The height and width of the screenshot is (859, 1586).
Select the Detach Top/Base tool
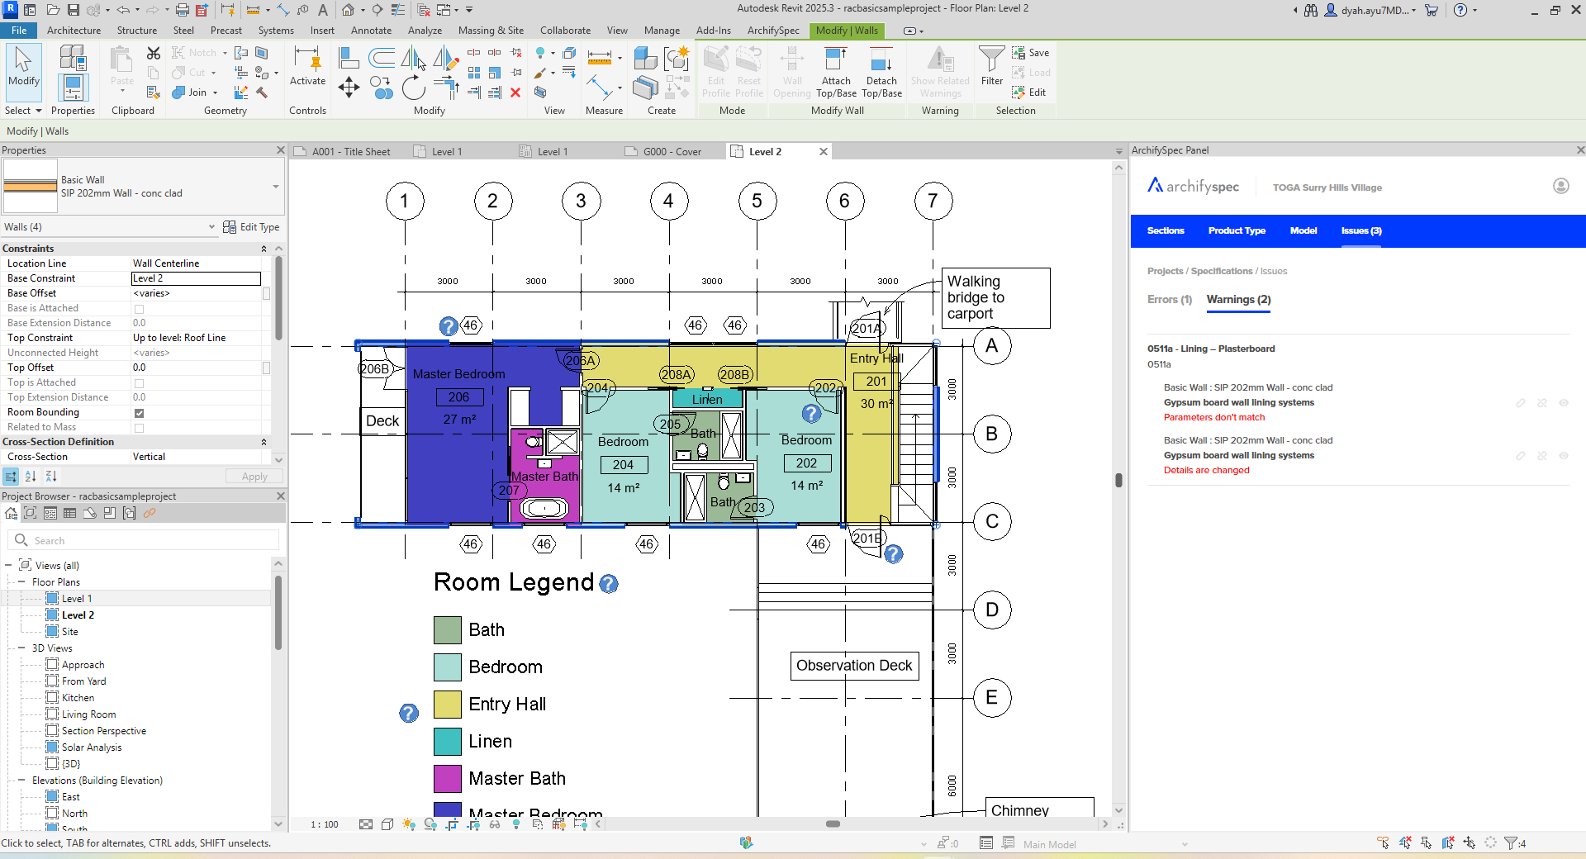click(881, 73)
